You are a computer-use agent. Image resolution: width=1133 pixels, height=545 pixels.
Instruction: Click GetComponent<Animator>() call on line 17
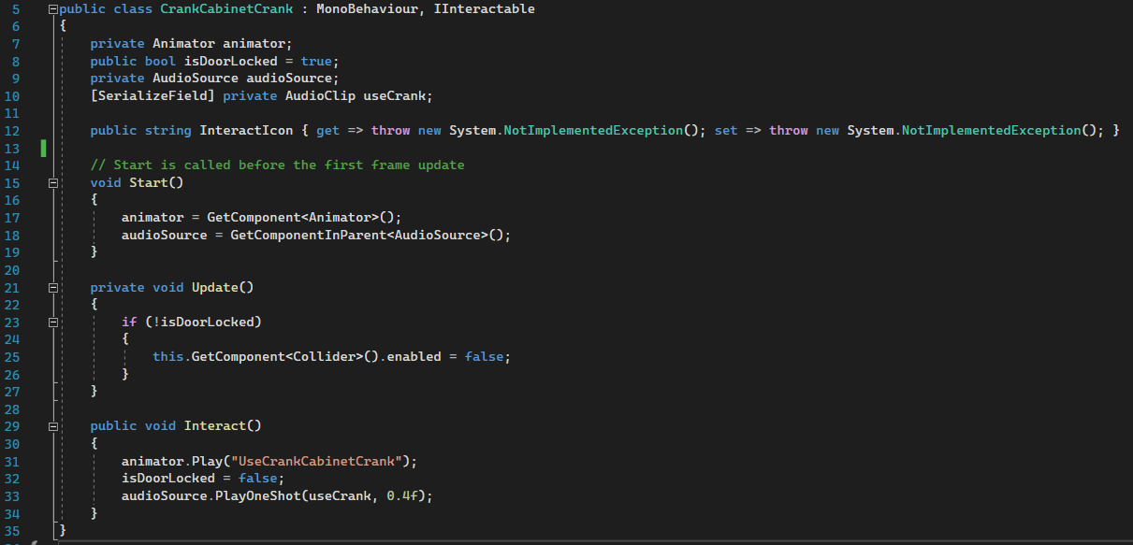point(304,218)
